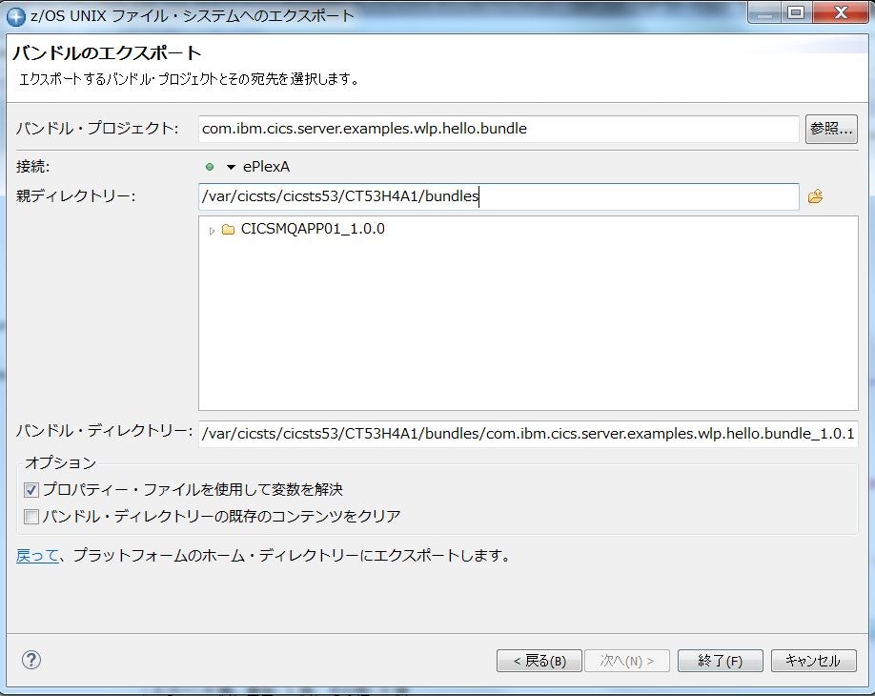Select the CICSMQAPP01_1.0.0 folder item
875x696 pixels.
(313, 229)
